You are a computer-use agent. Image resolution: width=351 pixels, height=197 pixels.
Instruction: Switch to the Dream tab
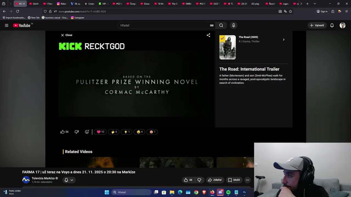pos(145,4)
